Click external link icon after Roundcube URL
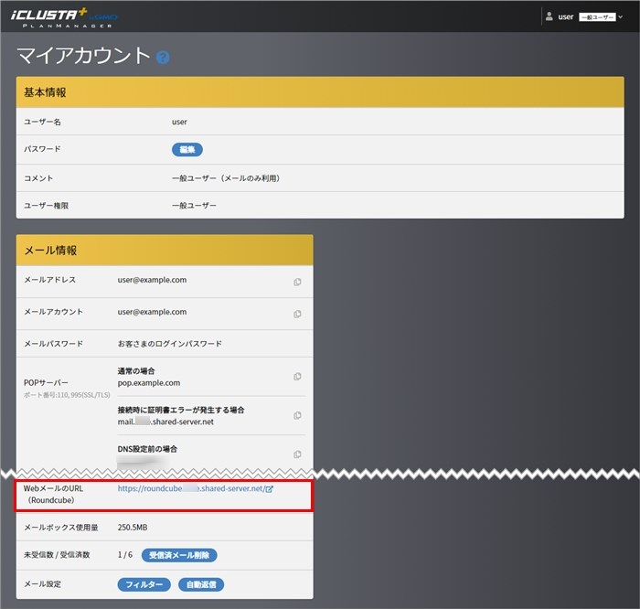 (x=270, y=489)
